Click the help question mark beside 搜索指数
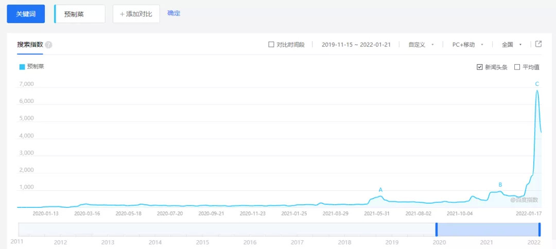Screen dimensions: 556x249 click(x=49, y=45)
